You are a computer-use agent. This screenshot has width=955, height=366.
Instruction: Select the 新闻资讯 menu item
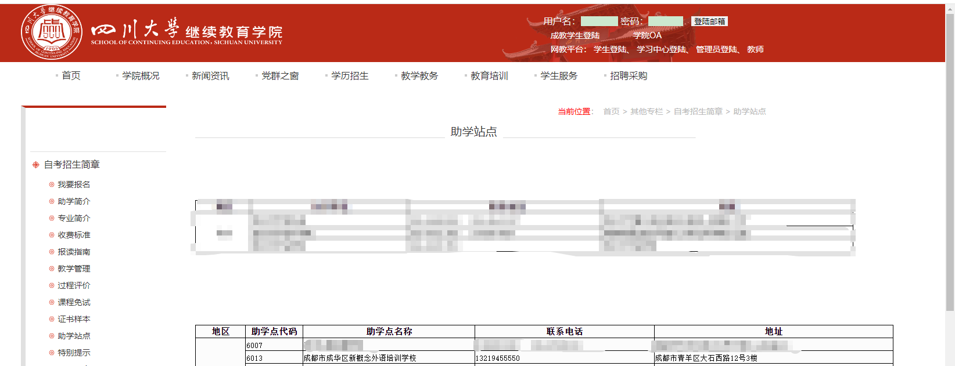(210, 76)
